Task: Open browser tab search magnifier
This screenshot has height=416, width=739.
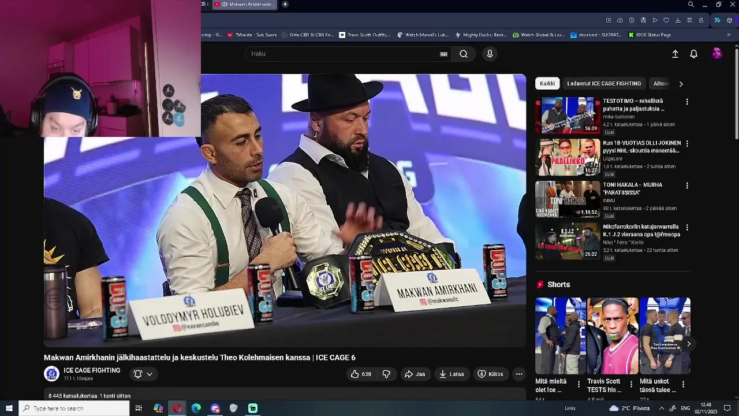Action: point(691,5)
